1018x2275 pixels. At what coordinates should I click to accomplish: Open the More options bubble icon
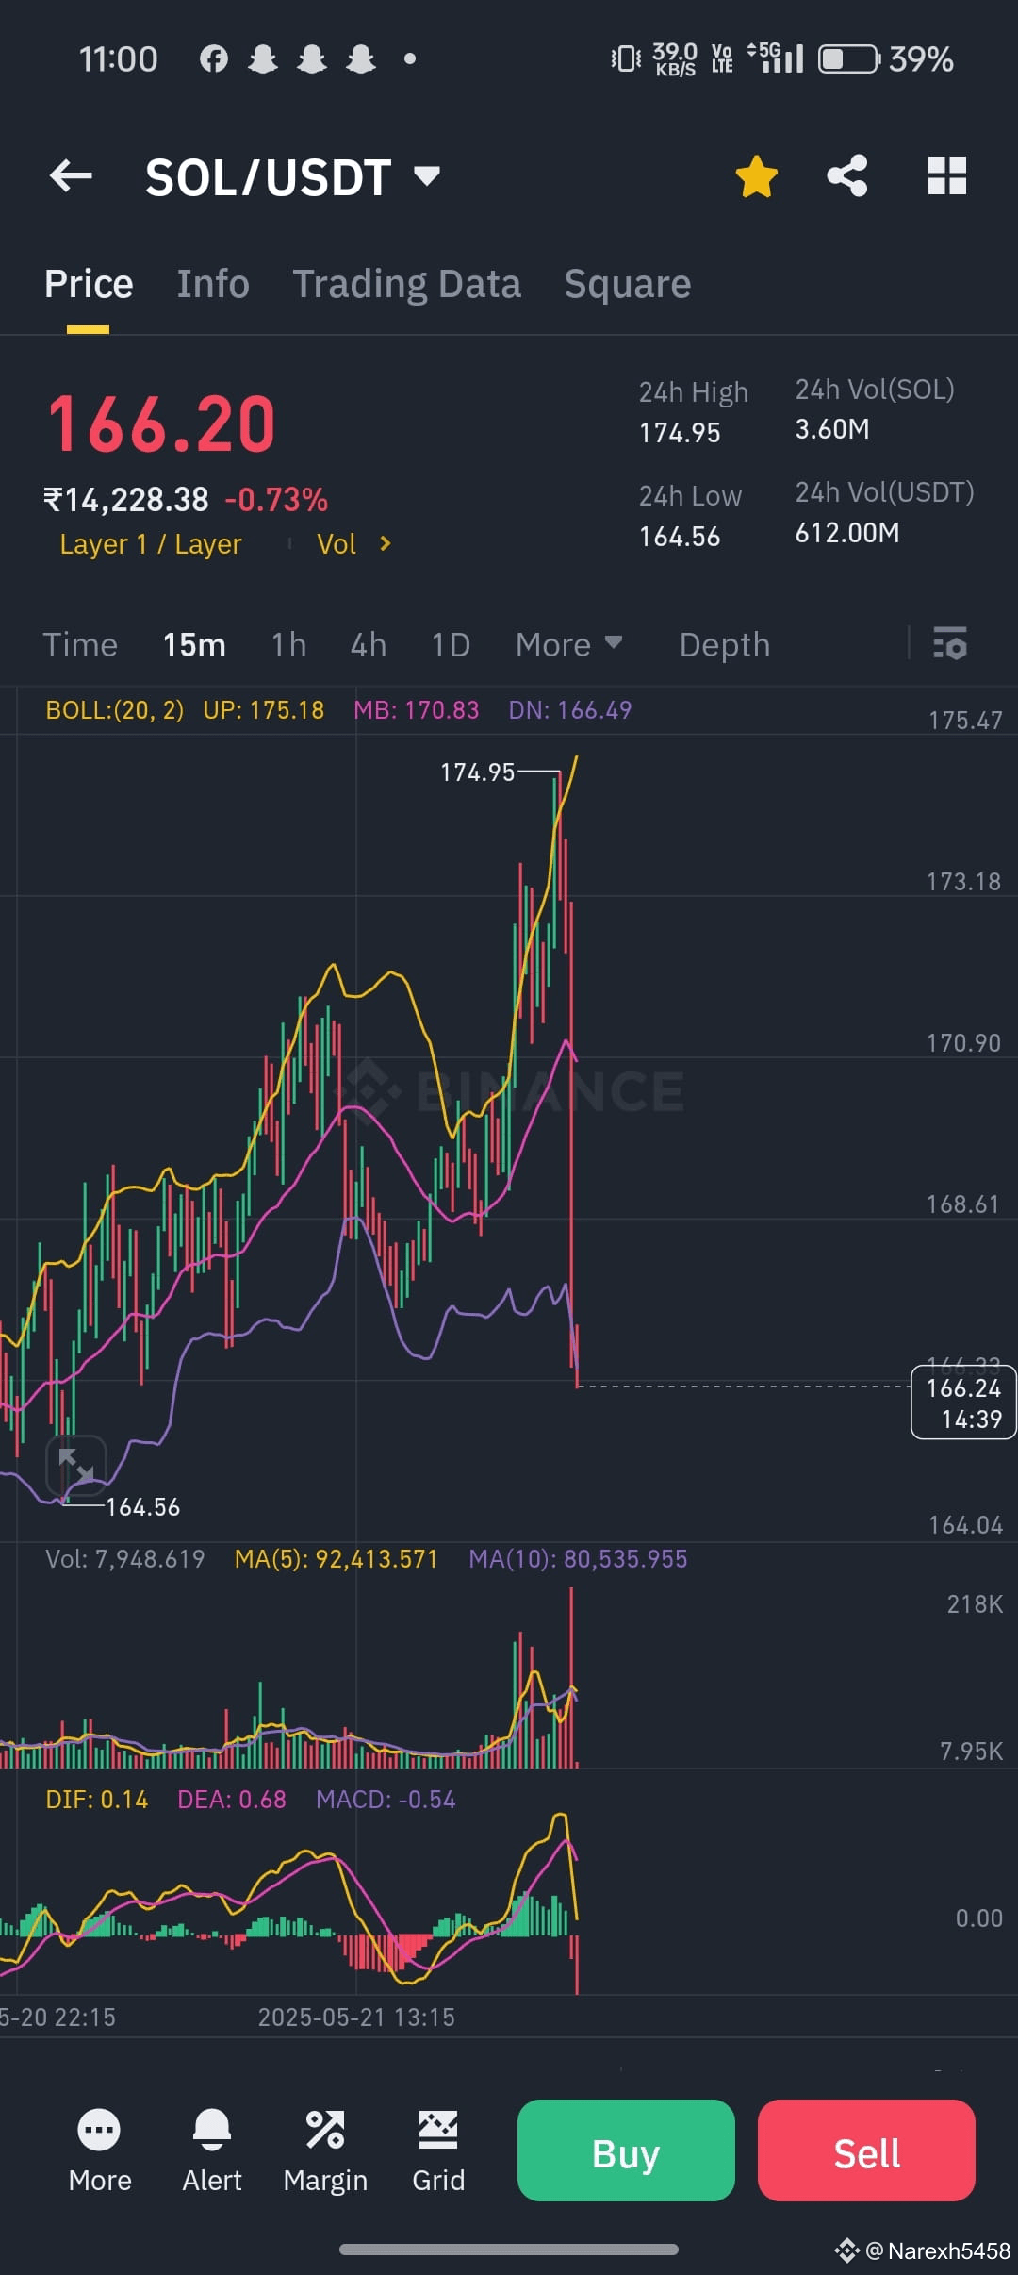pyautogui.click(x=99, y=2131)
